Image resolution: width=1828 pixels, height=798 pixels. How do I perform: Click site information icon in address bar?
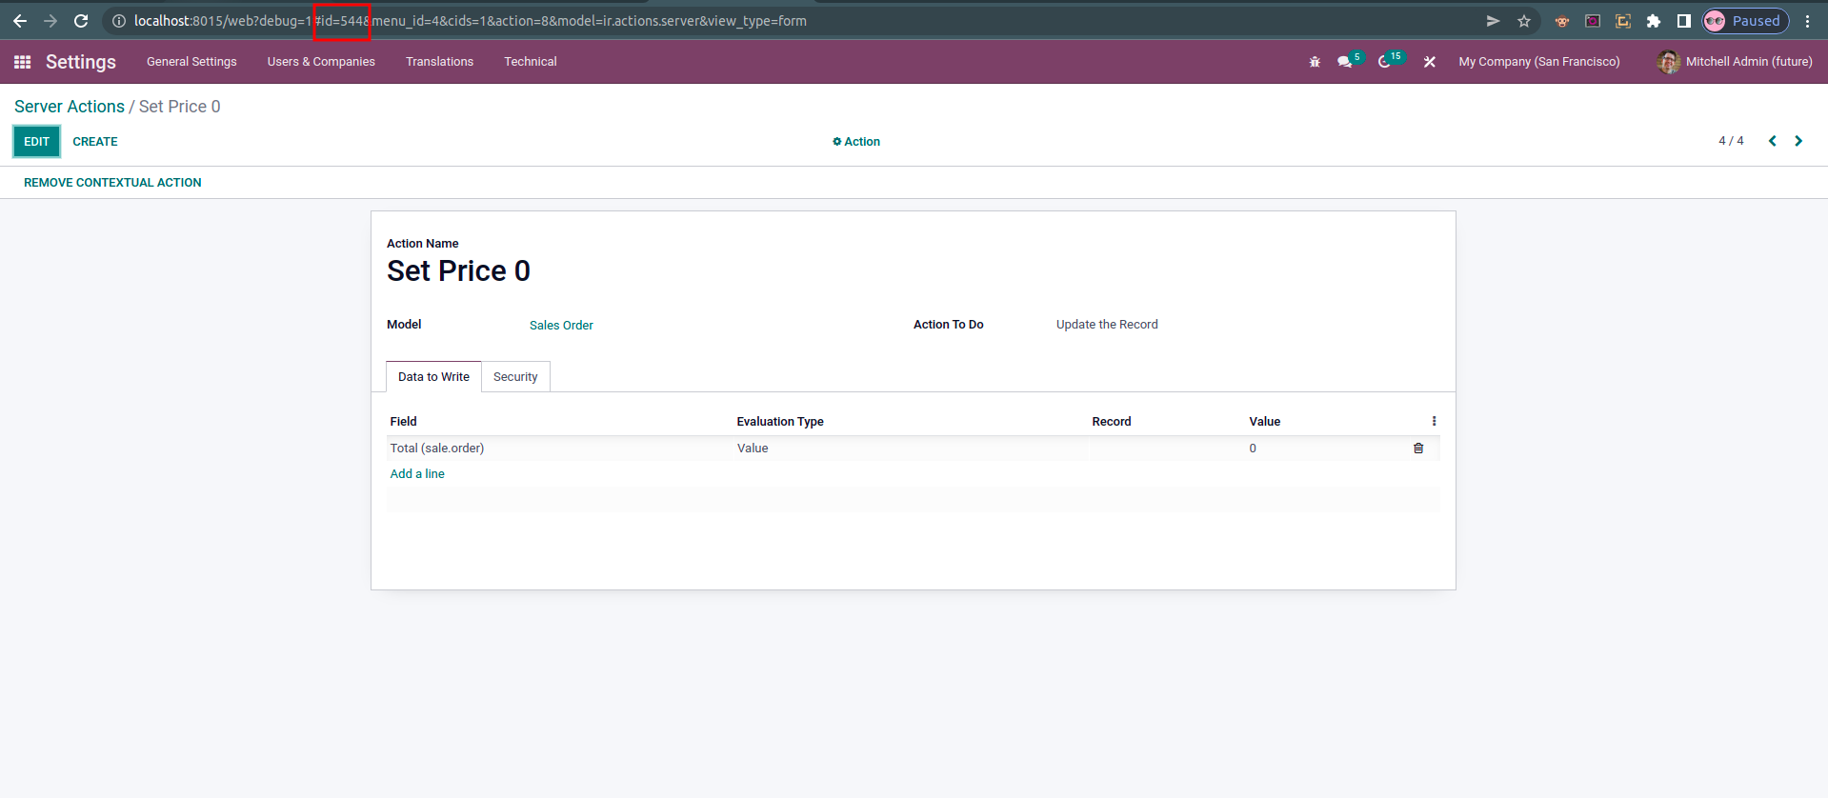(119, 21)
